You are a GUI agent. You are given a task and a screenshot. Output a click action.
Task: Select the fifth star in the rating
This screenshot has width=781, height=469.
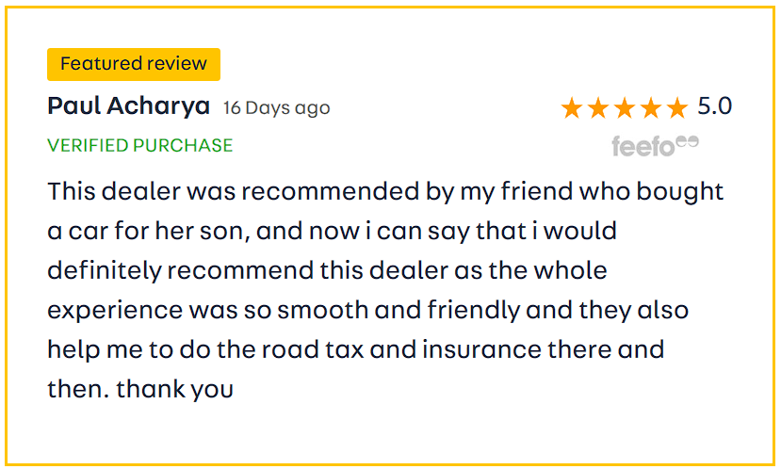pyautogui.click(x=677, y=108)
